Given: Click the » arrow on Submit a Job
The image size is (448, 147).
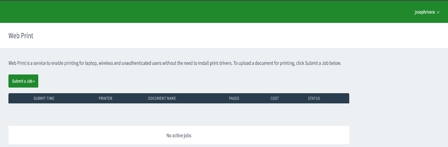Looking at the screenshot, I should pos(34,81).
